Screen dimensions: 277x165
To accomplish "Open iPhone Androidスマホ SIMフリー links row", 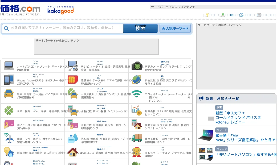I will [42, 80].
